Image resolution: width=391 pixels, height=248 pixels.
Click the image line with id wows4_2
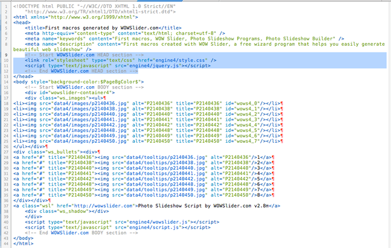pos(148,114)
